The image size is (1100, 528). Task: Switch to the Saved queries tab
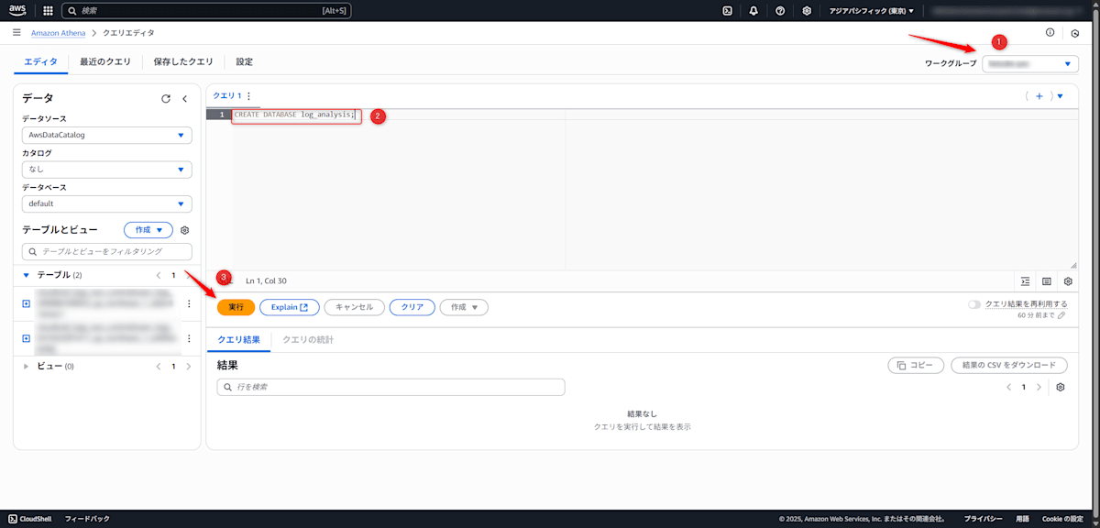coord(183,61)
